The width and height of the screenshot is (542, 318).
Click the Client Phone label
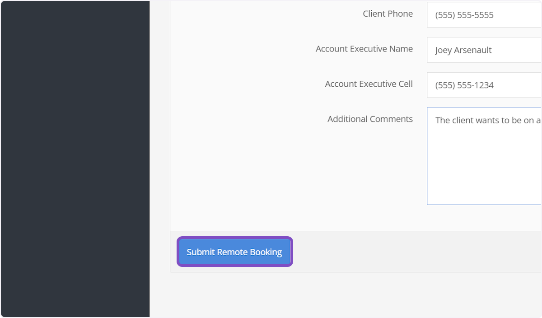[x=388, y=14]
